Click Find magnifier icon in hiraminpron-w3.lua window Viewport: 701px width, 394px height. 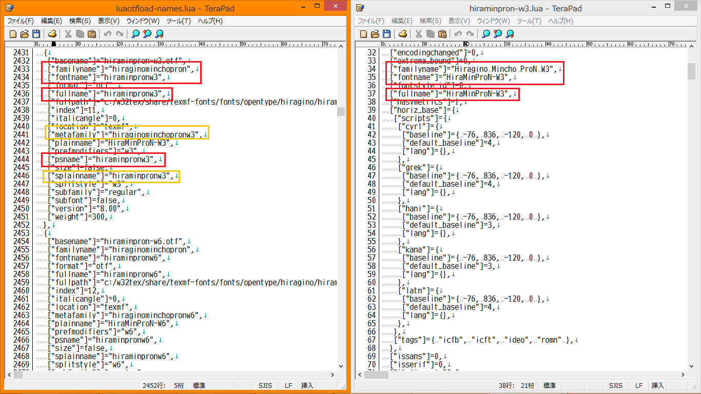(485, 34)
